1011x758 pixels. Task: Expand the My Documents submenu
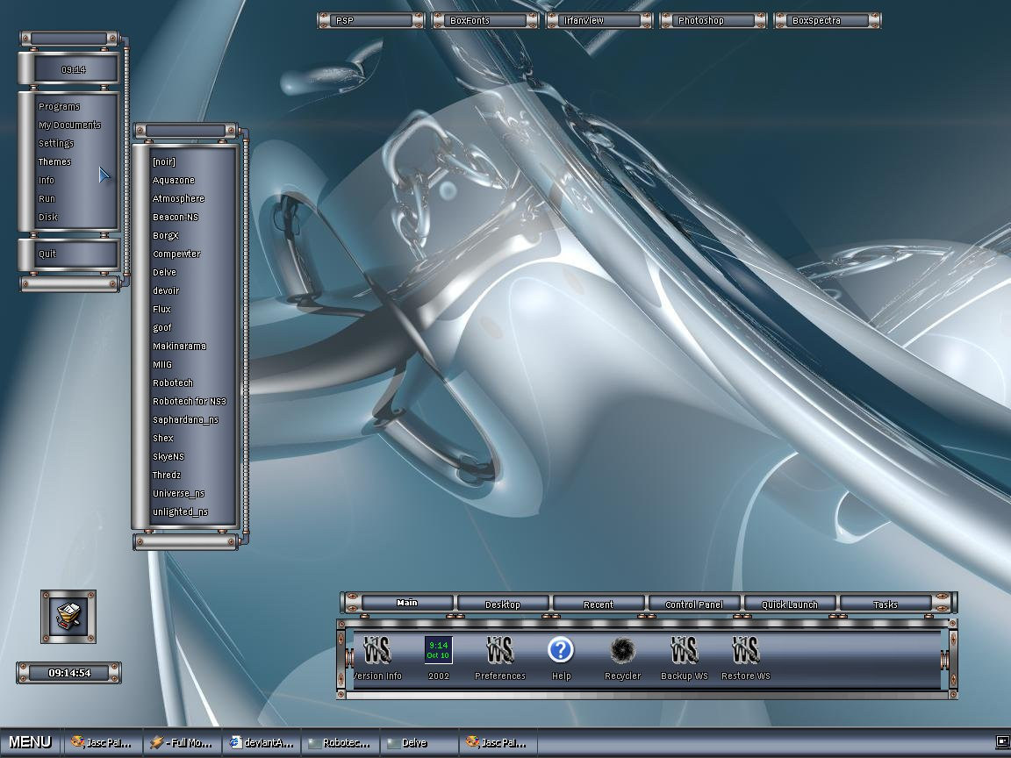point(69,125)
